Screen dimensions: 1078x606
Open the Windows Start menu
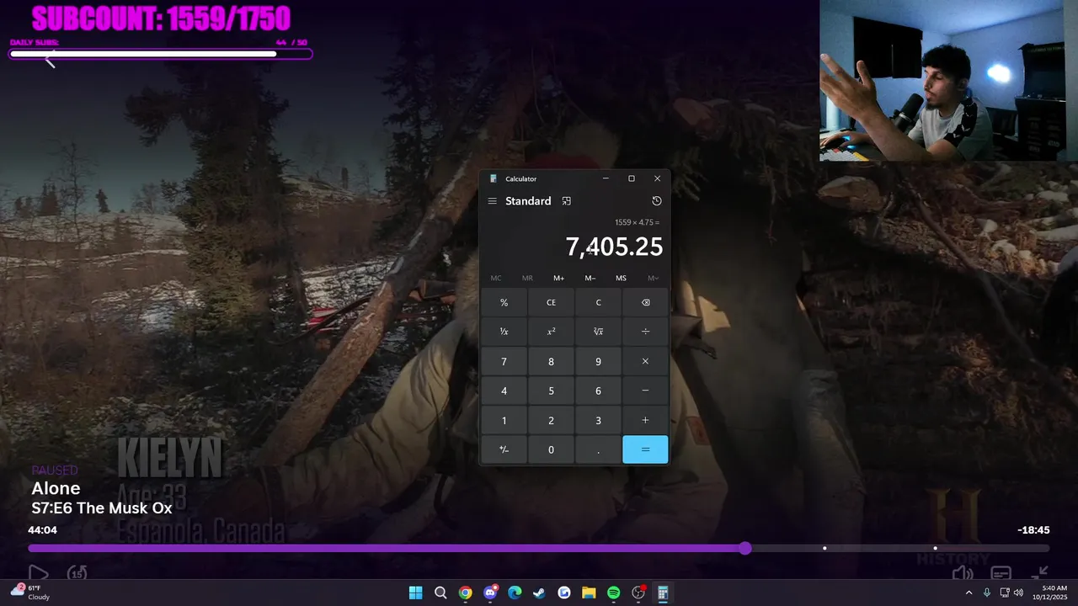(x=415, y=593)
